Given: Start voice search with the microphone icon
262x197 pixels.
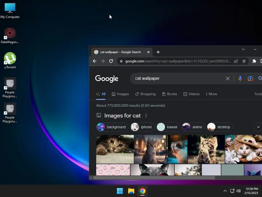Looking at the screenshot, I should (240, 78).
